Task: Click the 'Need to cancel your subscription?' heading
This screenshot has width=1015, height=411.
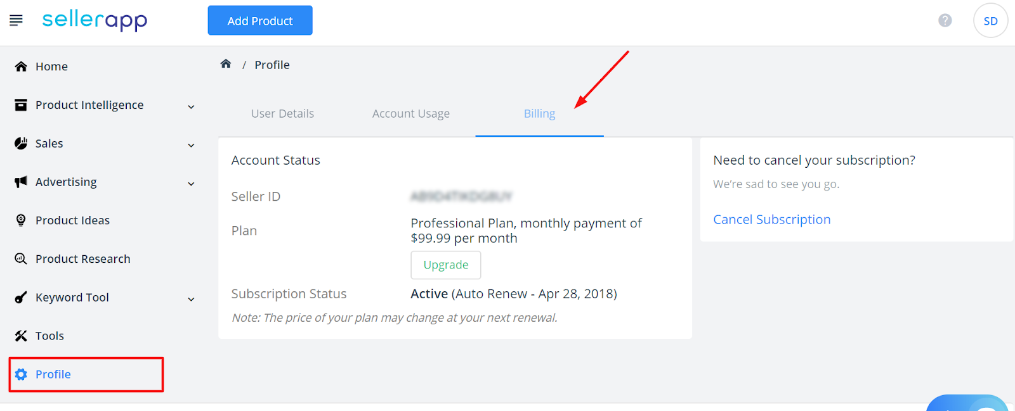Action: tap(814, 160)
